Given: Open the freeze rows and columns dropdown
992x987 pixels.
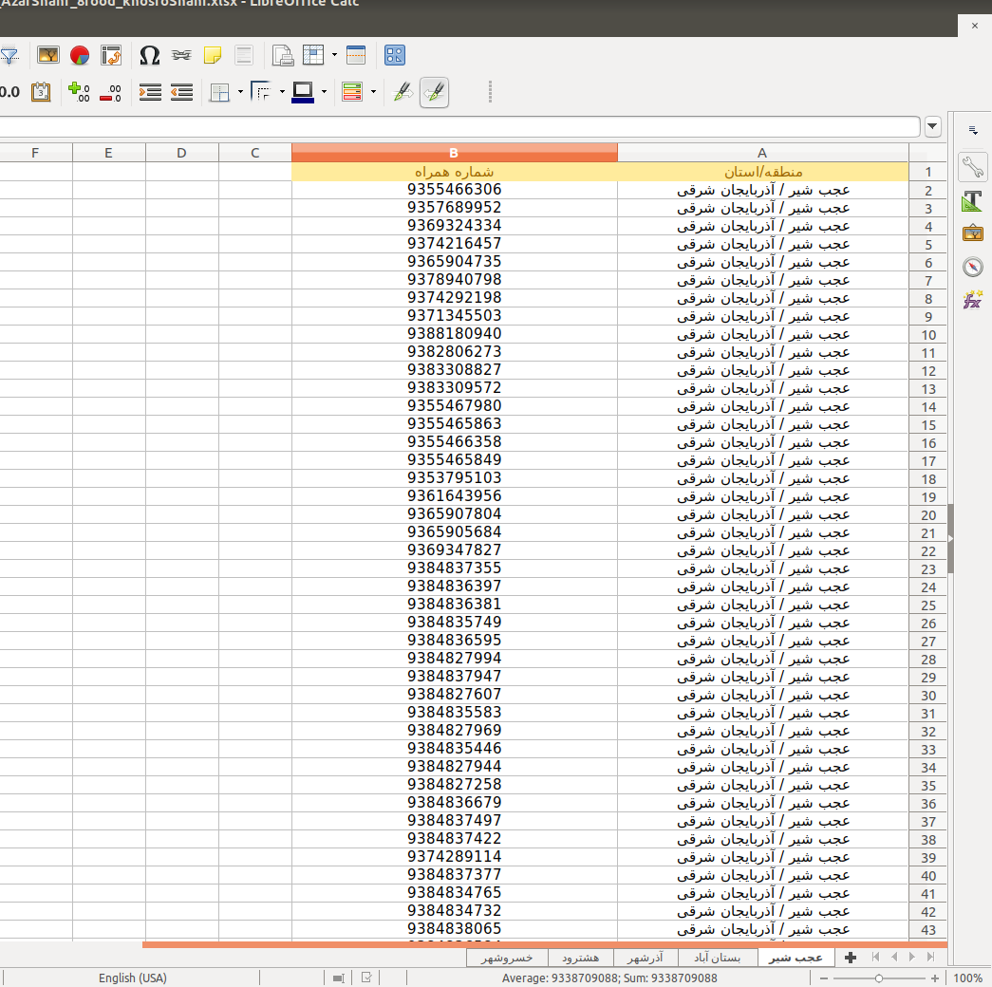Looking at the screenshot, I should click(334, 55).
